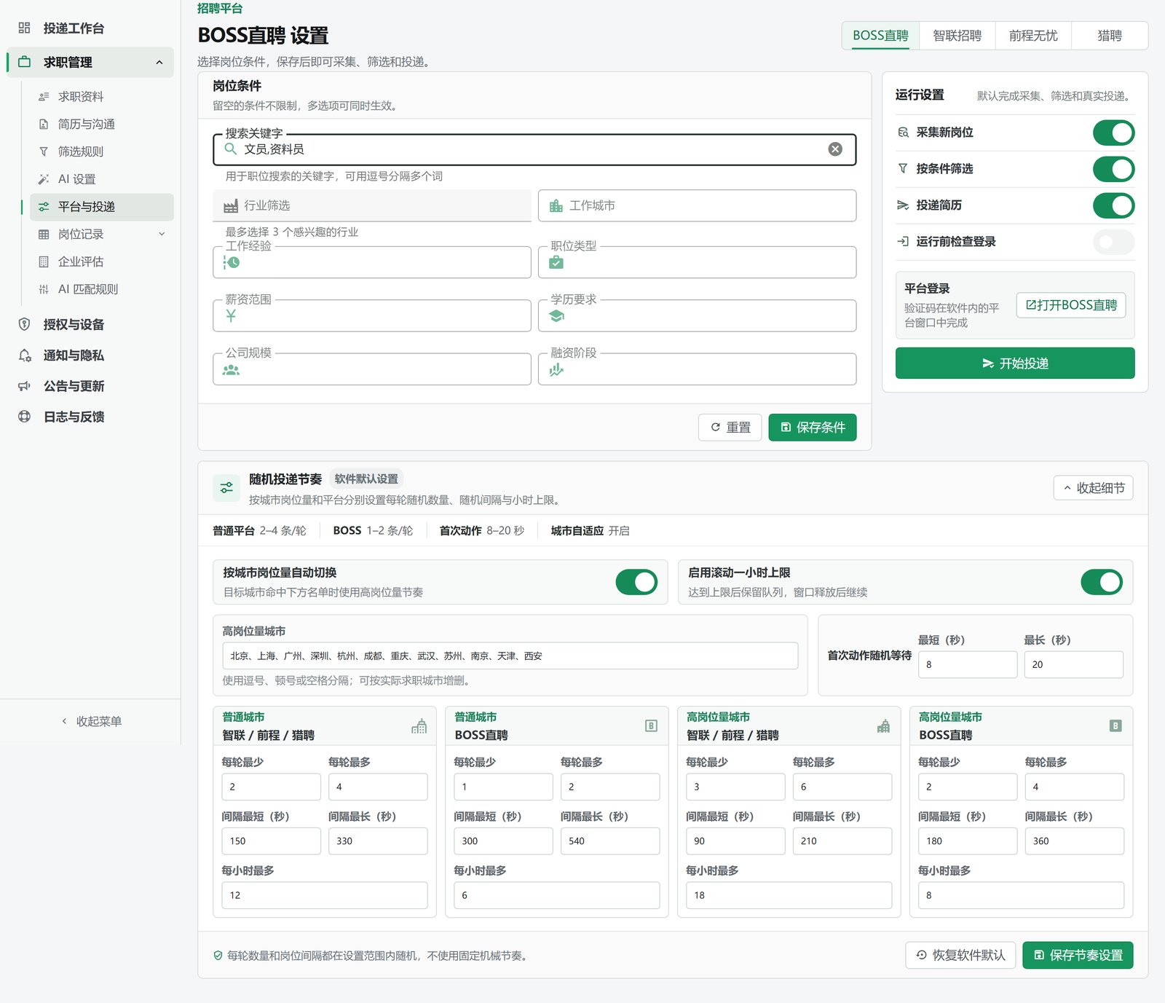
Task: Click the 开始投递 button
Action: click(1015, 363)
